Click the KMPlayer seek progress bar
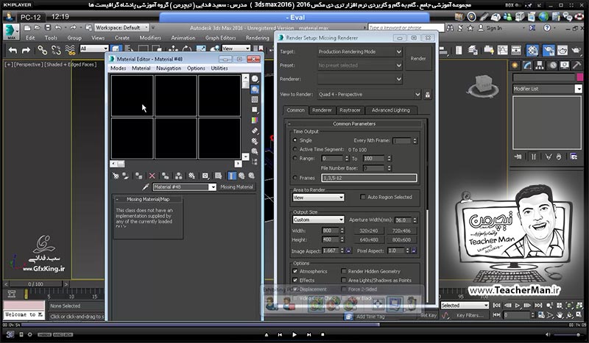 point(294,325)
